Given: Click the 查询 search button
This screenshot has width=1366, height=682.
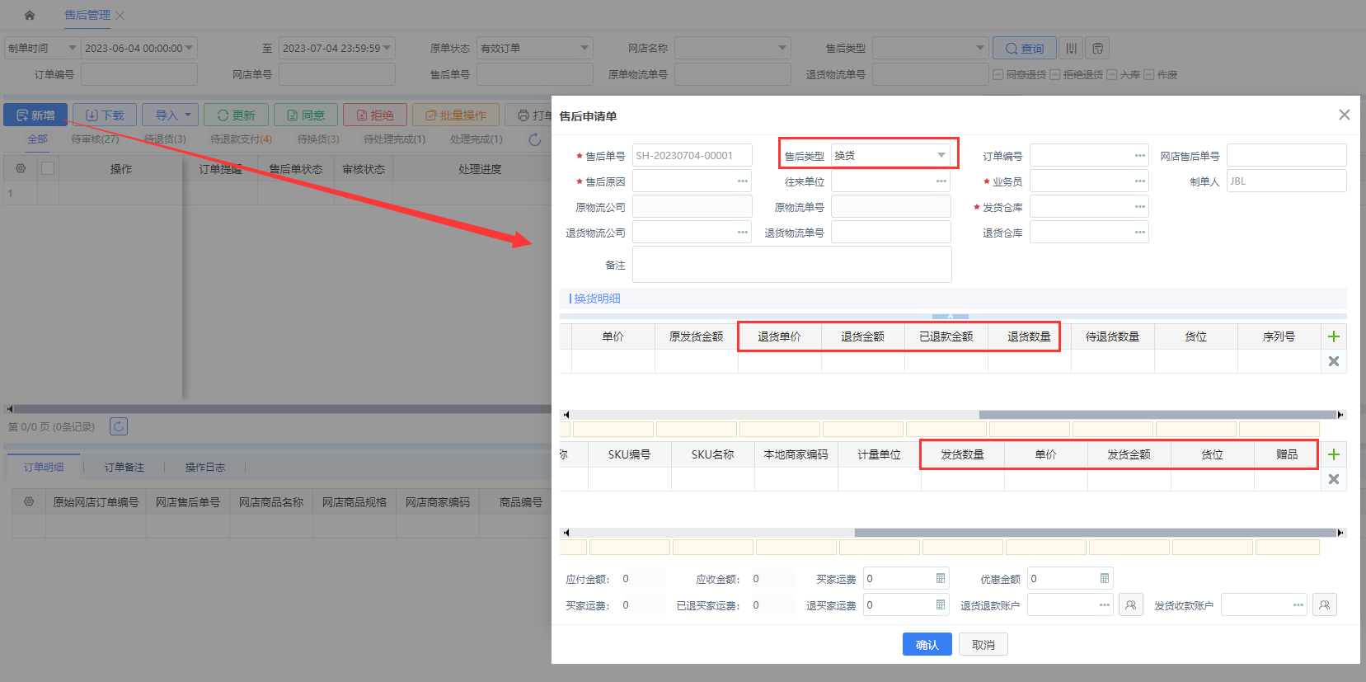Looking at the screenshot, I should click(1024, 49).
